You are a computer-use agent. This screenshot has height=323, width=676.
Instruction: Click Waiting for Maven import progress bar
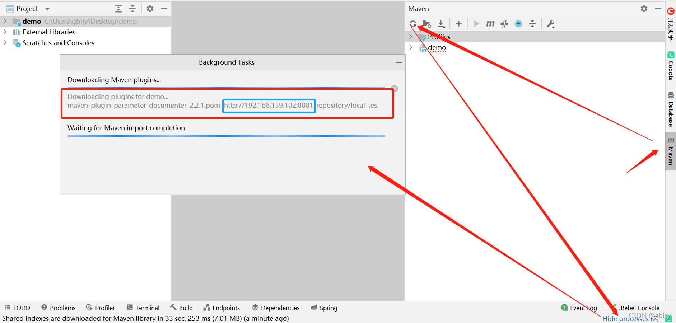tap(226, 136)
